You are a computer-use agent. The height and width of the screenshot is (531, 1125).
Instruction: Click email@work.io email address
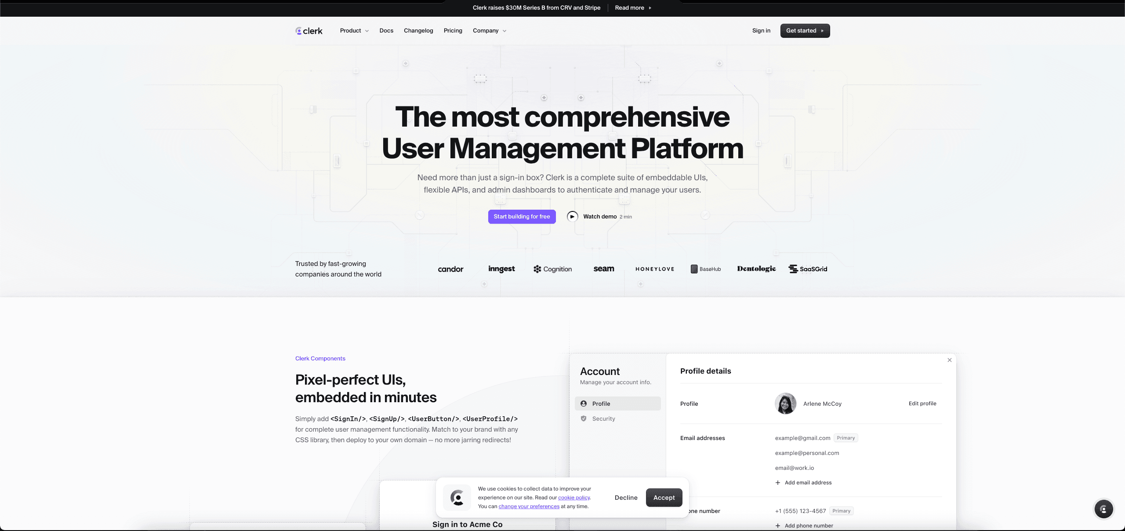[795, 468]
